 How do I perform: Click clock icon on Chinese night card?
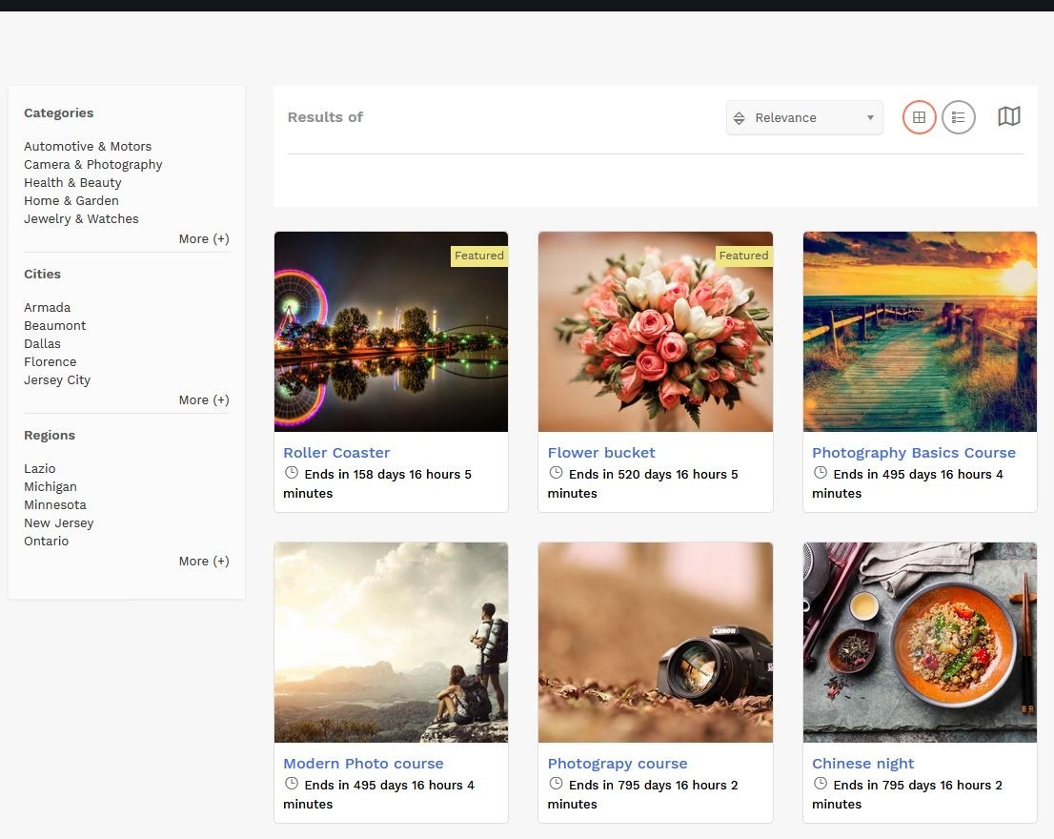(821, 783)
